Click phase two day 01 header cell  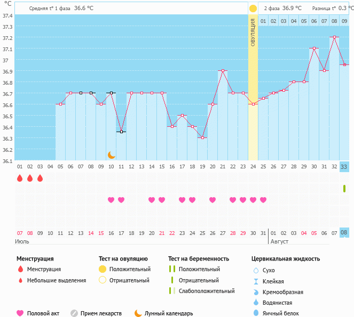[263, 21]
